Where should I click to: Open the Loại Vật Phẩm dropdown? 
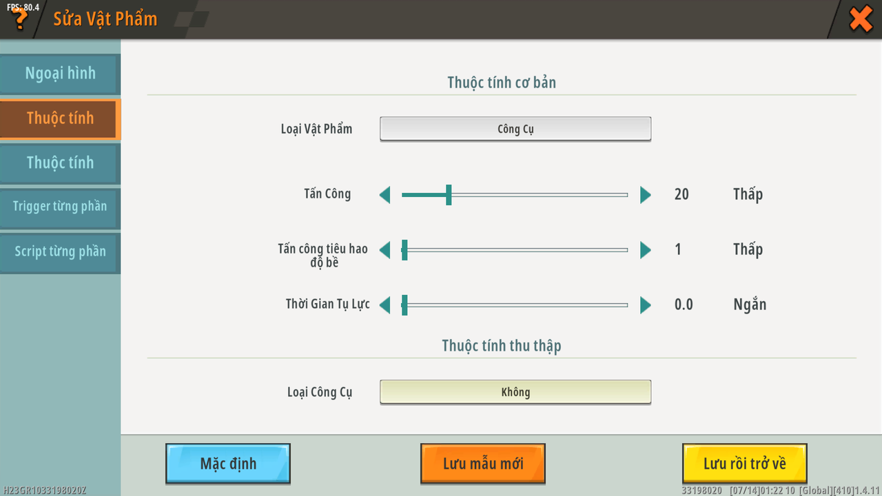pyautogui.click(x=515, y=129)
